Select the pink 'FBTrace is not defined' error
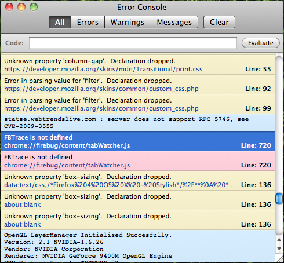 [x=137, y=161]
